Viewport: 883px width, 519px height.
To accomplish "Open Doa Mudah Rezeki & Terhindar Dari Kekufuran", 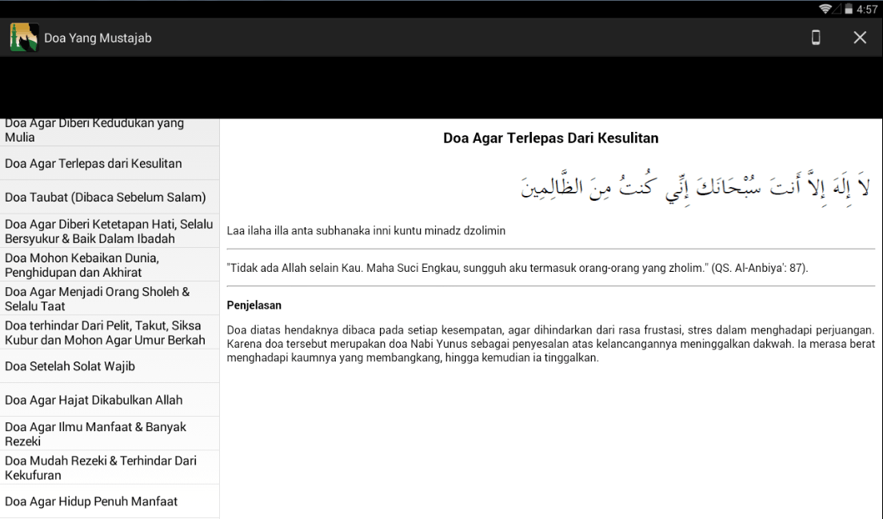I will [x=110, y=467].
